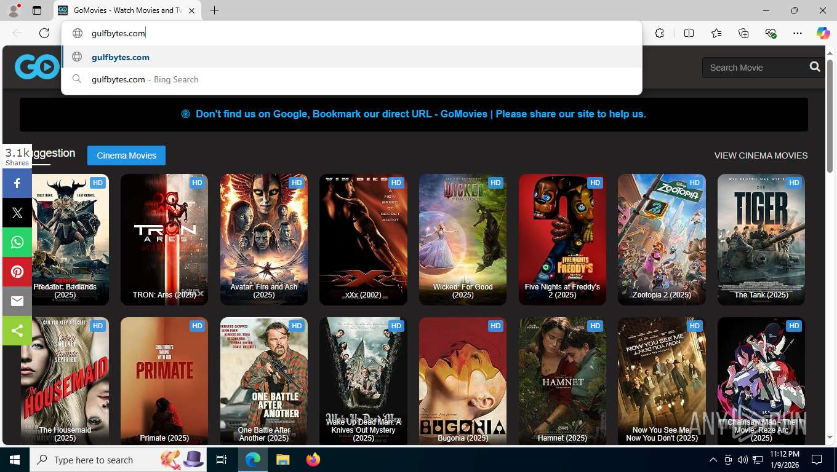The height and width of the screenshot is (472, 837).
Task: Close the GoMovies browser tab
Action: (x=192, y=10)
